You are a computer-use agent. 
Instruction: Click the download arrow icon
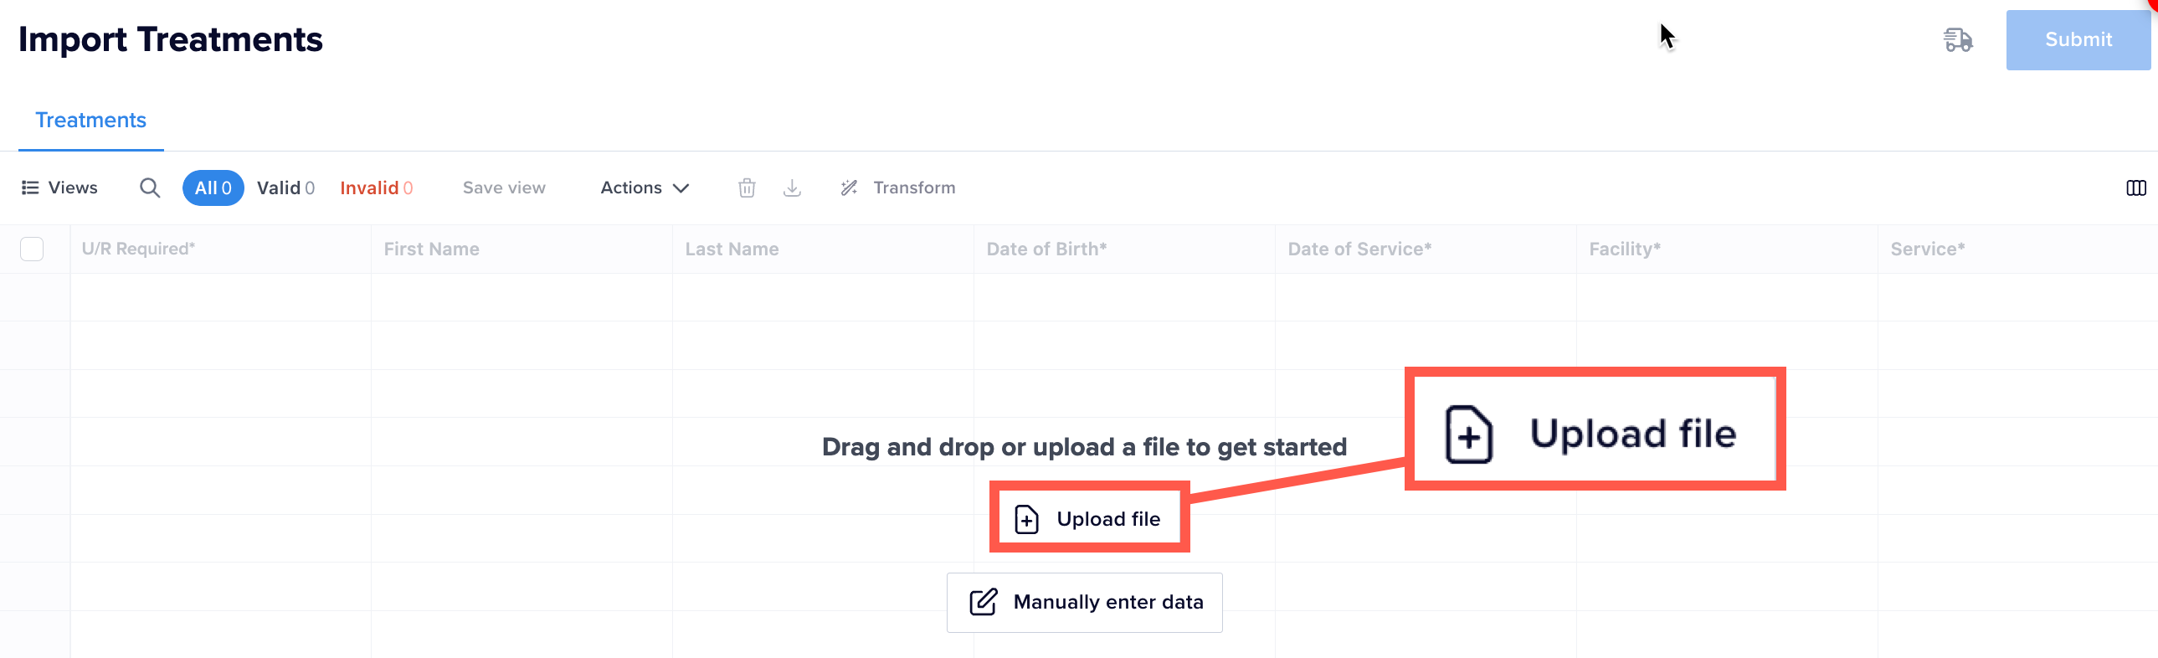[x=792, y=188]
